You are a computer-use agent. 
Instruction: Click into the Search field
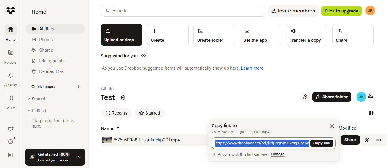[x=183, y=11]
